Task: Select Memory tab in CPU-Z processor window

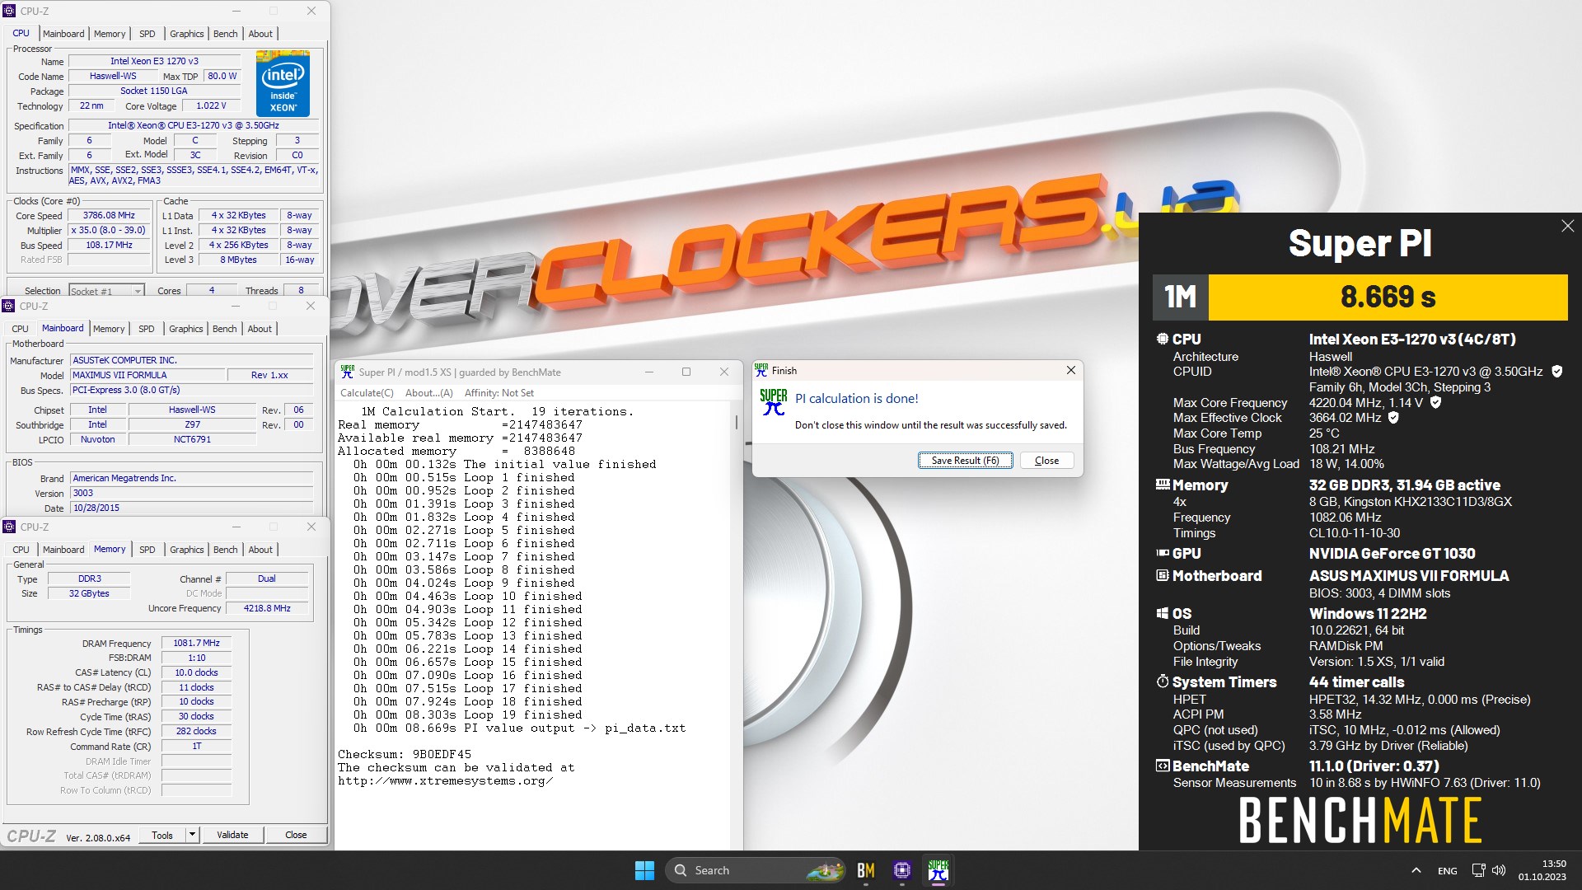Action: pyautogui.click(x=110, y=34)
